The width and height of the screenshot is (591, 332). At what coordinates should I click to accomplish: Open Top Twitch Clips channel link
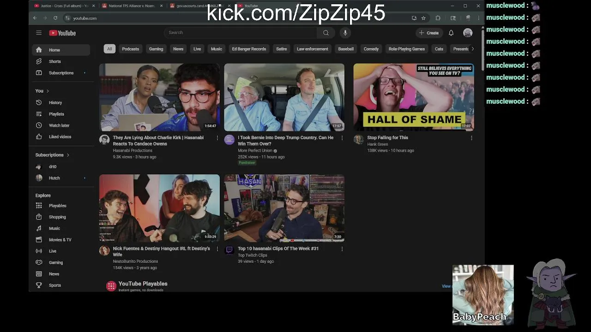pos(253,255)
